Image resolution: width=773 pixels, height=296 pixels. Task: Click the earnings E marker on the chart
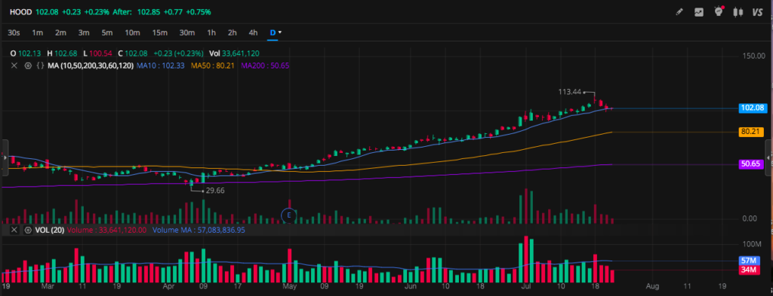[x=288, y=215]
